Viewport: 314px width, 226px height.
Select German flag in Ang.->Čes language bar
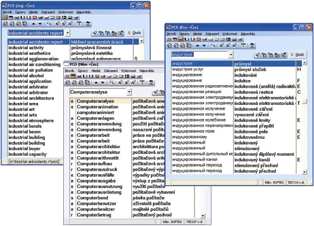pyautogui.click(x=11, y=18)
